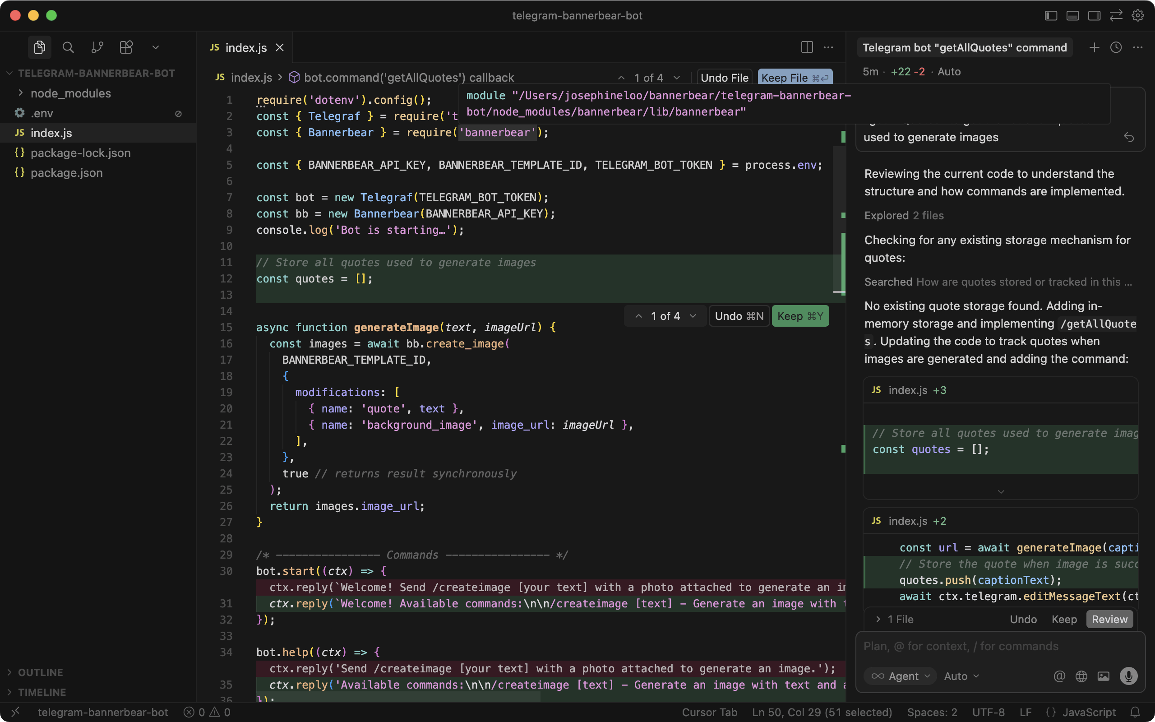1155x722 pixels.
Task: Toggle the primary sidebar visibility
Action: click(x=1050, y=15)
